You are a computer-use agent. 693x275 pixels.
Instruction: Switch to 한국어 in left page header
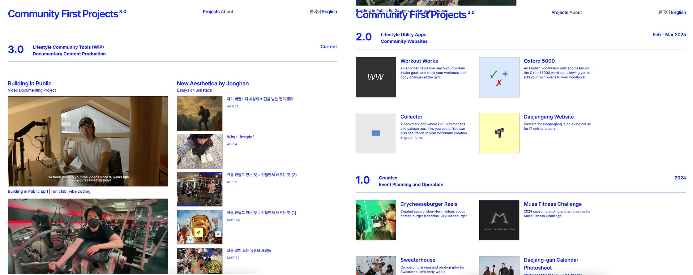click(x=315, y=11)
